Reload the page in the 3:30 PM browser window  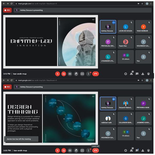click(12, 80)
